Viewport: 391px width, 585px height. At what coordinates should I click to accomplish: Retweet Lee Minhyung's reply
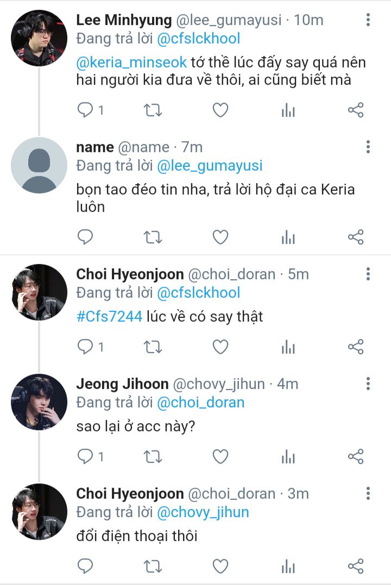[153, 110]
